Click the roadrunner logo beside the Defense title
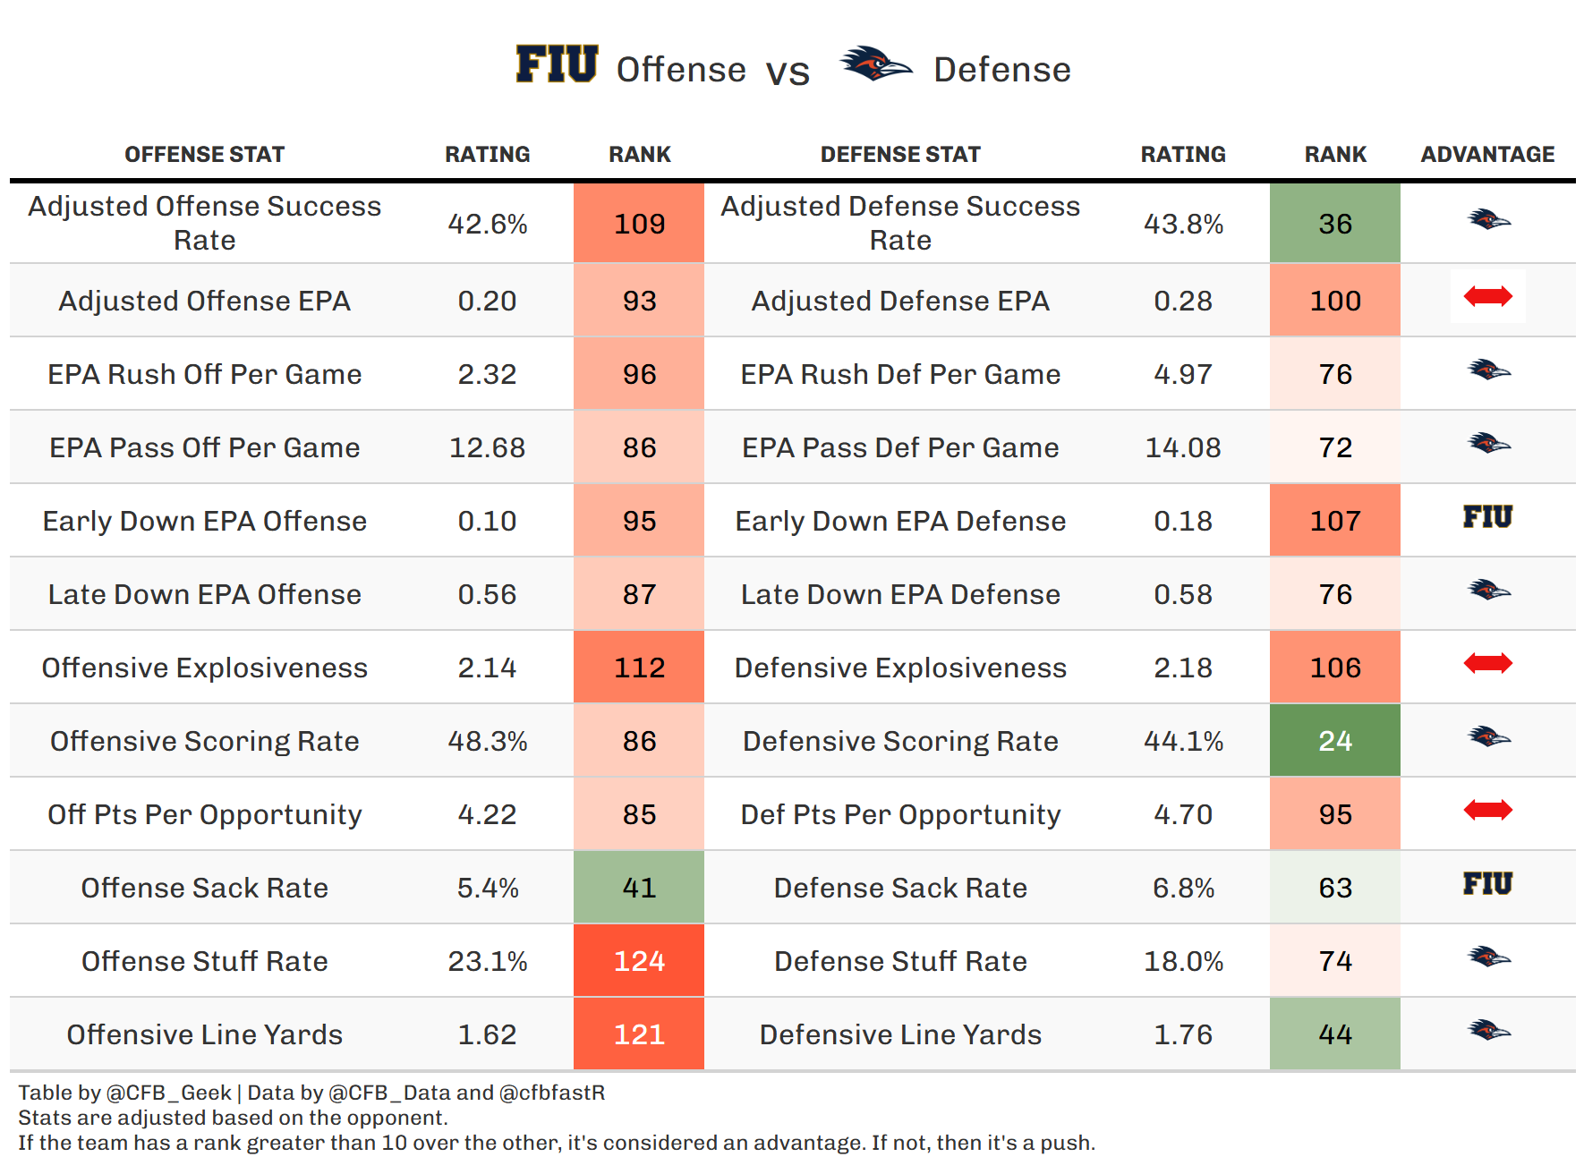This screenshot has height=1174, width=1584. point(874,64)
